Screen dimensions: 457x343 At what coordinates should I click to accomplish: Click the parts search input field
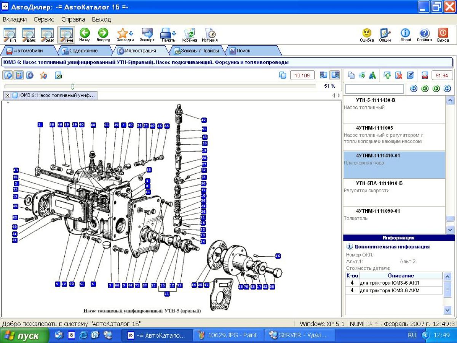coord(374,89)
